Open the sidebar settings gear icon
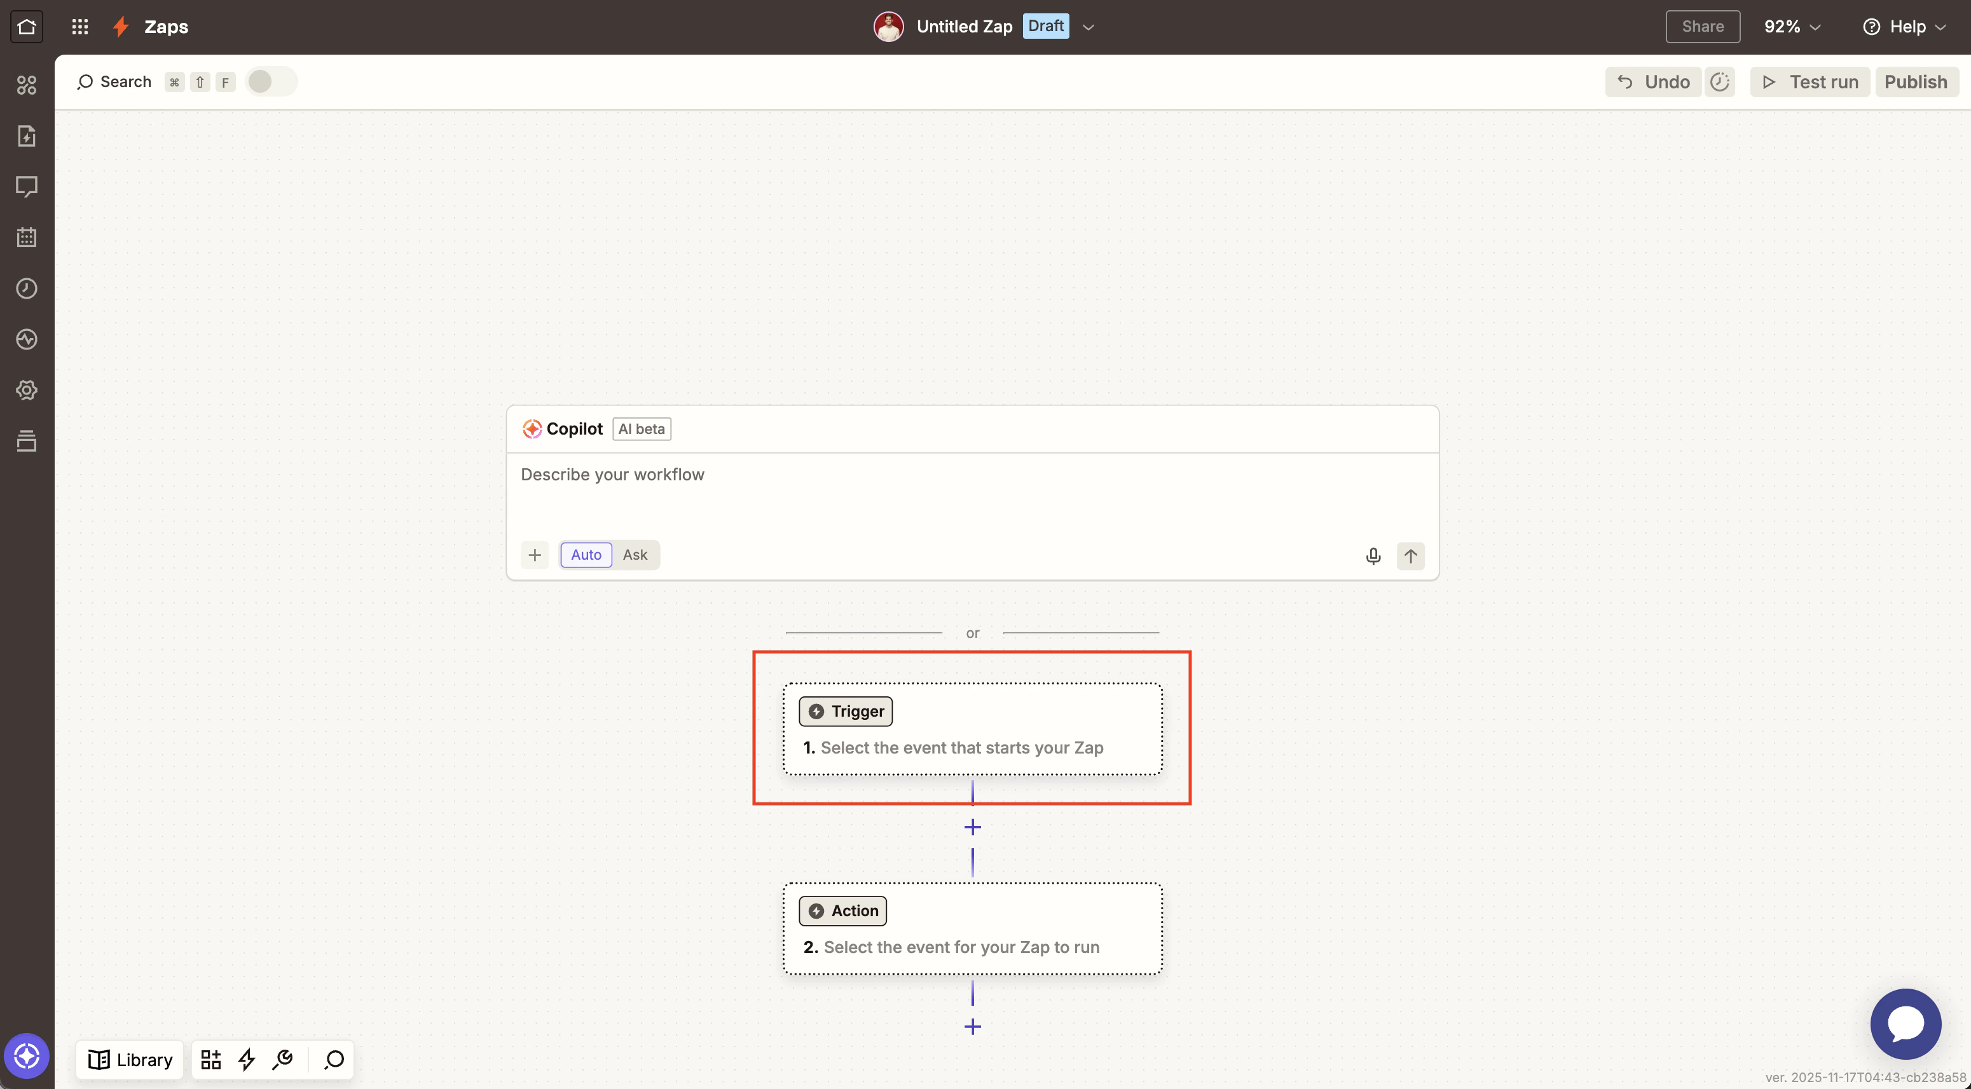Image resolution: width=1971 pixels, height=1089 pixels. pos(27,390)
